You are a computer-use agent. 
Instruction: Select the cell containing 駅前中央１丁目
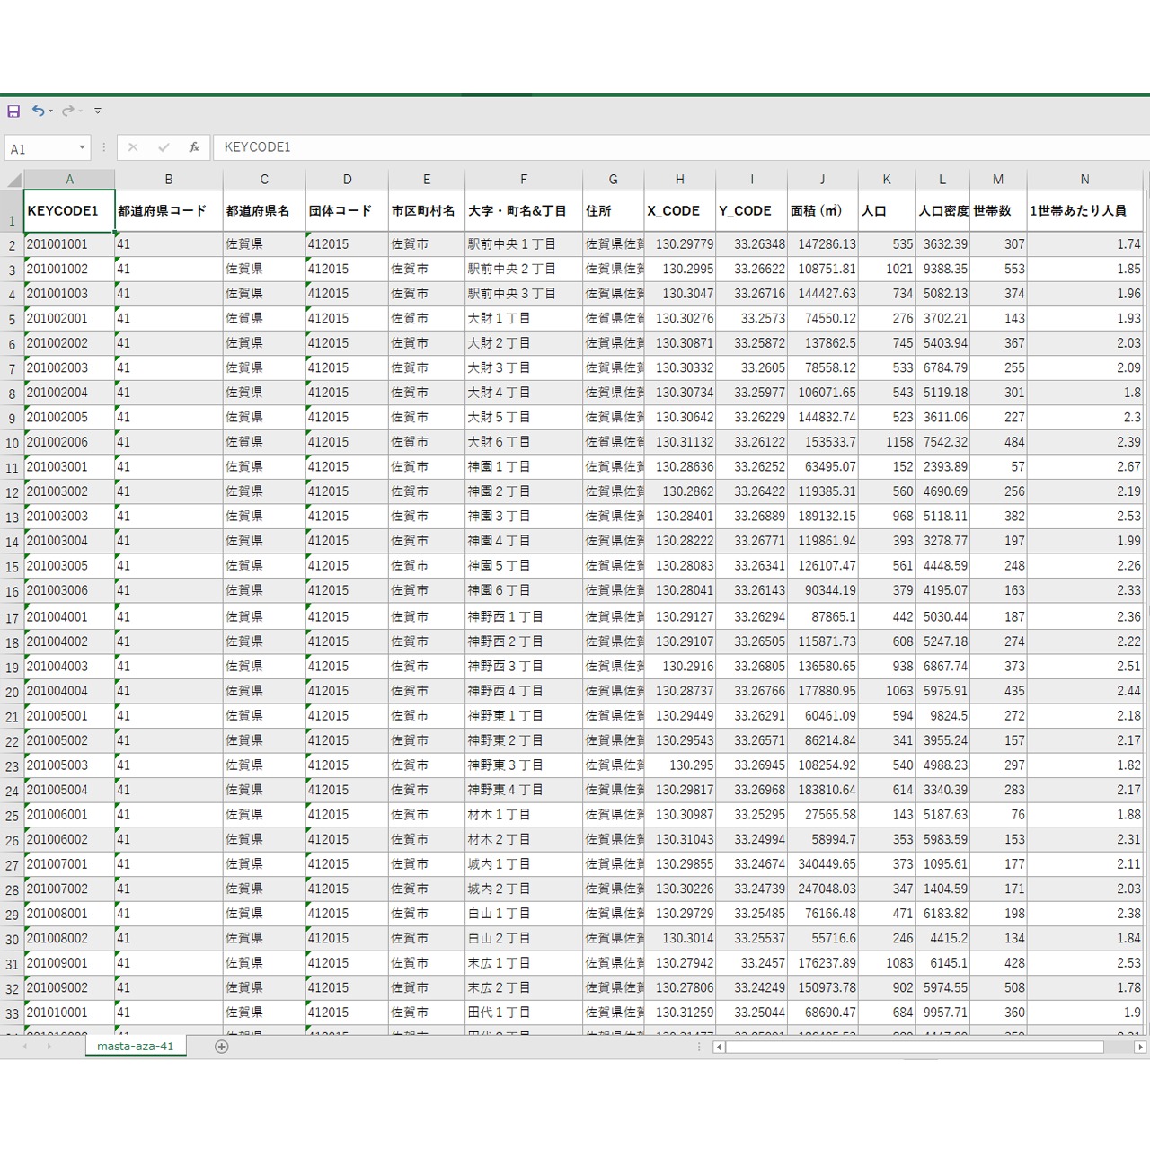coord(523,244)
